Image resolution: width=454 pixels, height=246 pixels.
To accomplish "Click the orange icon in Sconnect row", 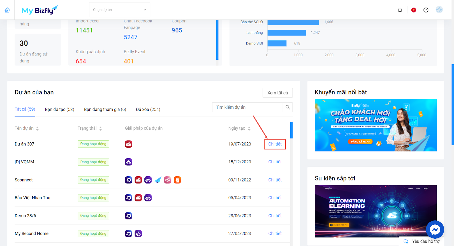I will pyautogui.click(x=177, y=180).
